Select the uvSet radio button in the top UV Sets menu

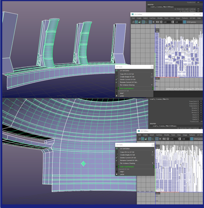(117, 96)
